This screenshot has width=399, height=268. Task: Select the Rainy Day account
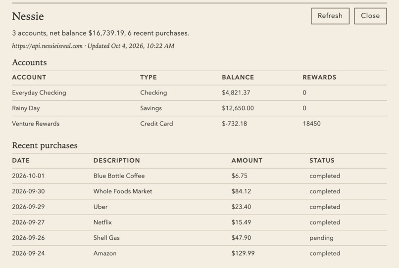[x=199, y=108]
